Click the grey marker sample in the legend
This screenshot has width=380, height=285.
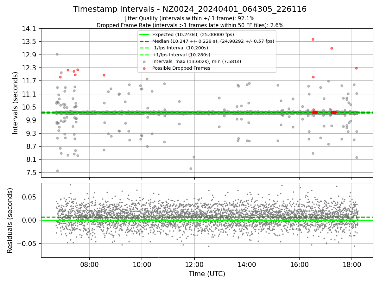(144, 62)
